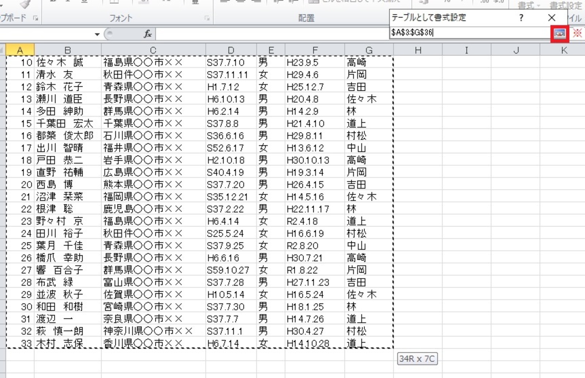
Task: Select address cell 神奈川県○○市××
Action: coord(153,331)
